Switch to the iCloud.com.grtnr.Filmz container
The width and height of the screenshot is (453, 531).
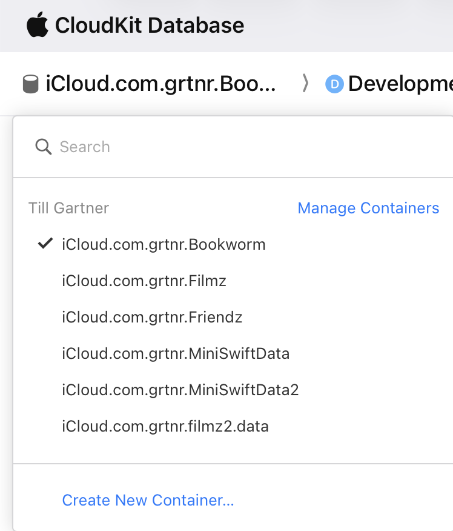tap(144, 281)
